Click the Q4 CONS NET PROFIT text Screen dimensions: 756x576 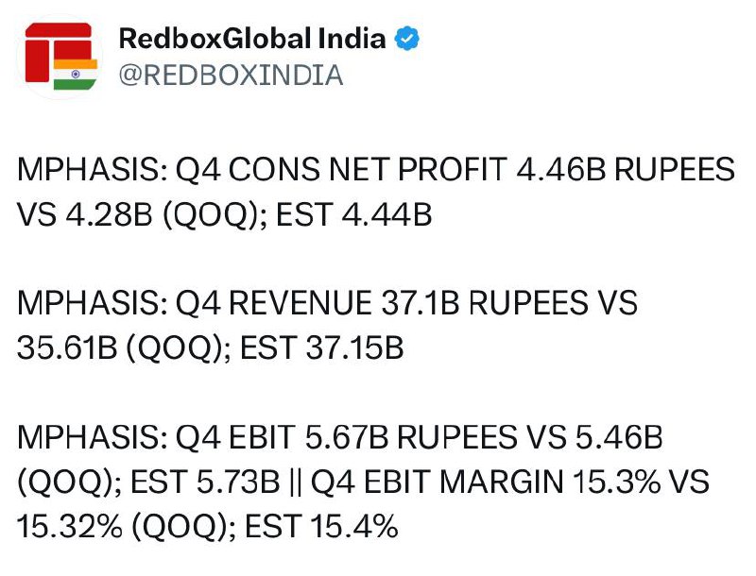[x=341, y=170]
